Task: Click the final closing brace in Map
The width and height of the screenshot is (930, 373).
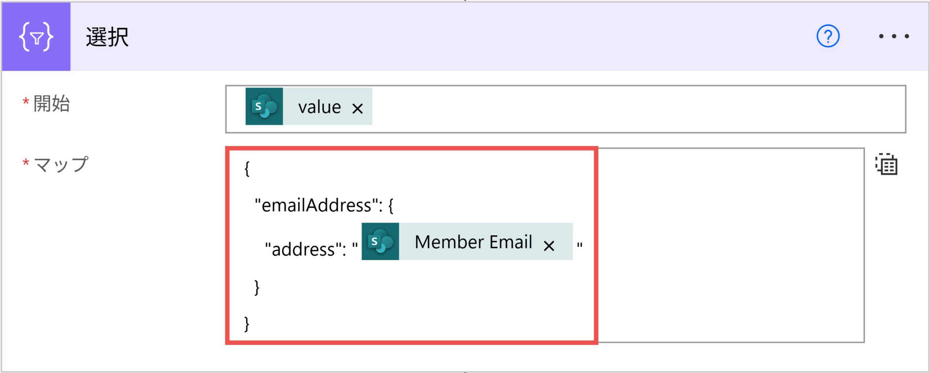Action: coord(247,324)
